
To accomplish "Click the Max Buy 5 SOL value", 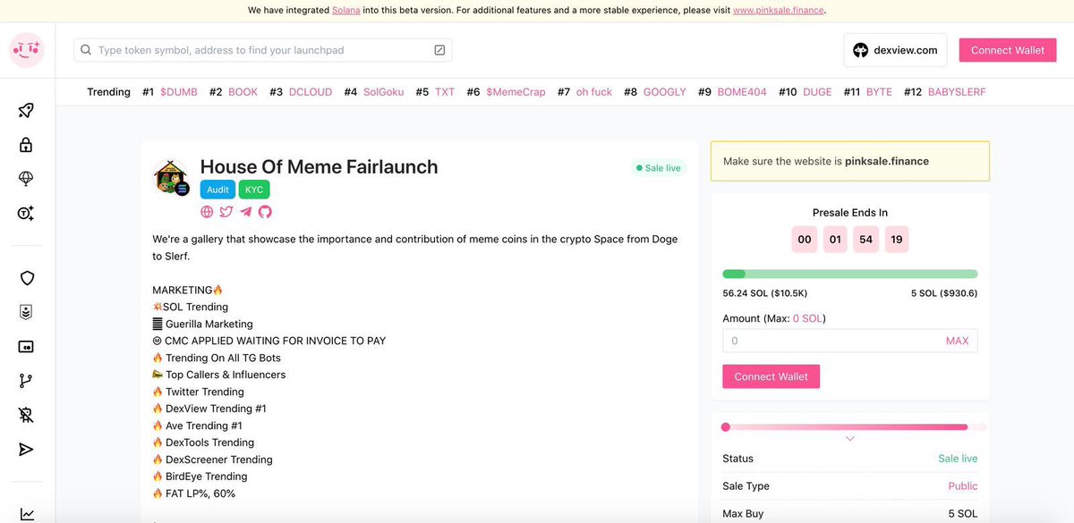I will (x=963, y=514).
